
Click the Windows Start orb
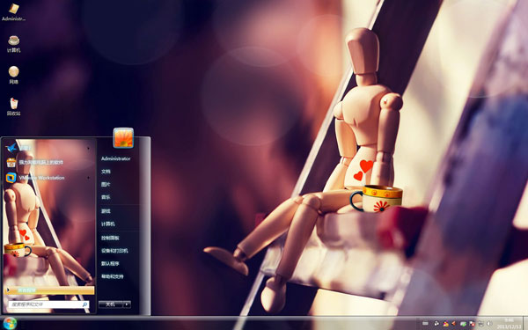pos(10,324)
